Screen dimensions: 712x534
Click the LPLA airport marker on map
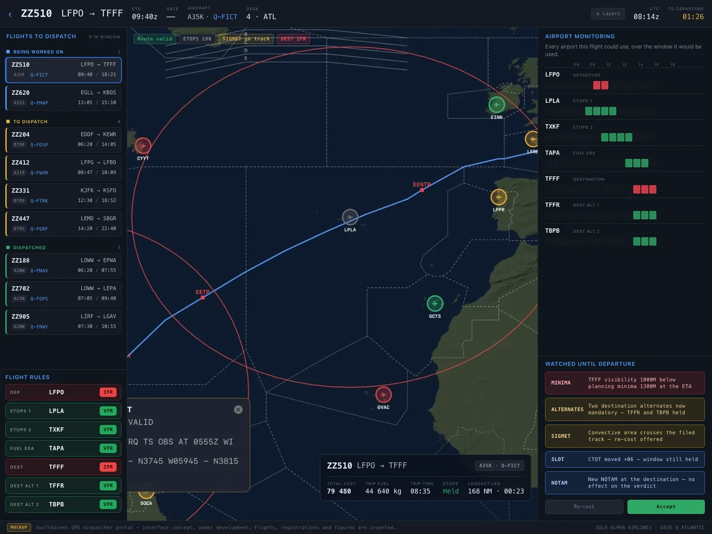[350, 217]
